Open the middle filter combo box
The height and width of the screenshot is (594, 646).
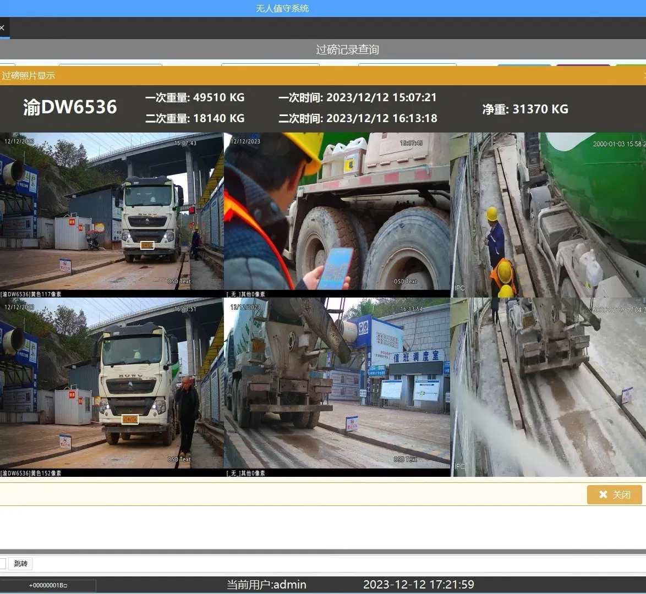pos(271,65)
